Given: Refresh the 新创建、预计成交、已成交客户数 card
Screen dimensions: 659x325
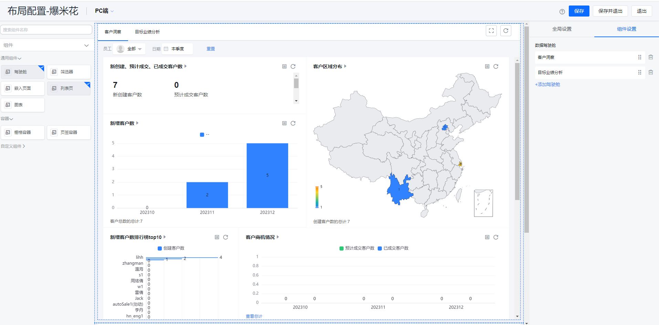Looking at the screenshot, I should click(293, 66).
